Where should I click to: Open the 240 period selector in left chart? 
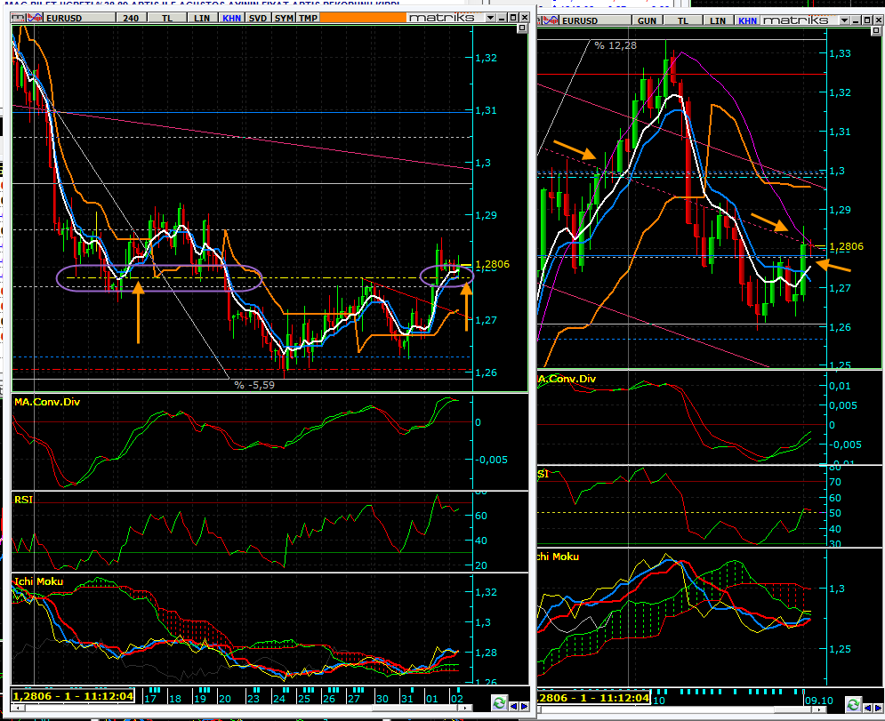click(x=131, y=18)
